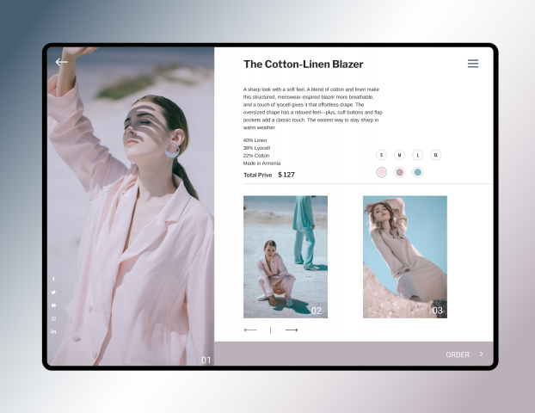Go to previous gallery image arrow
The height and width of the screenshot is (413, 535).
250,330
